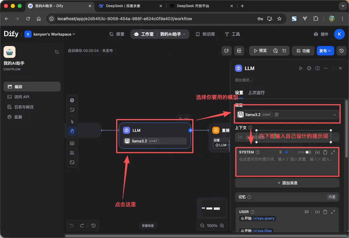Add a note using the note icon
The width and height of the screenshot is (349, 238).
[72, 110]
